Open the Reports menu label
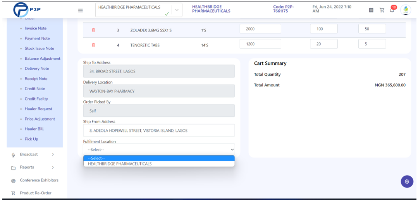Screen dimensions: 418x200 (27, 167)
